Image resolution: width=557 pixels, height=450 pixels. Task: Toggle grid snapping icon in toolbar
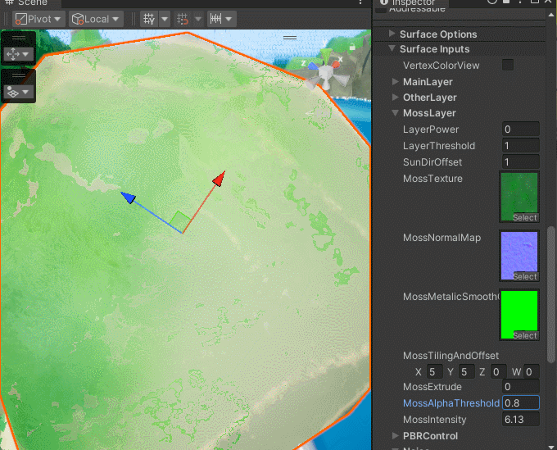[149, 19]
